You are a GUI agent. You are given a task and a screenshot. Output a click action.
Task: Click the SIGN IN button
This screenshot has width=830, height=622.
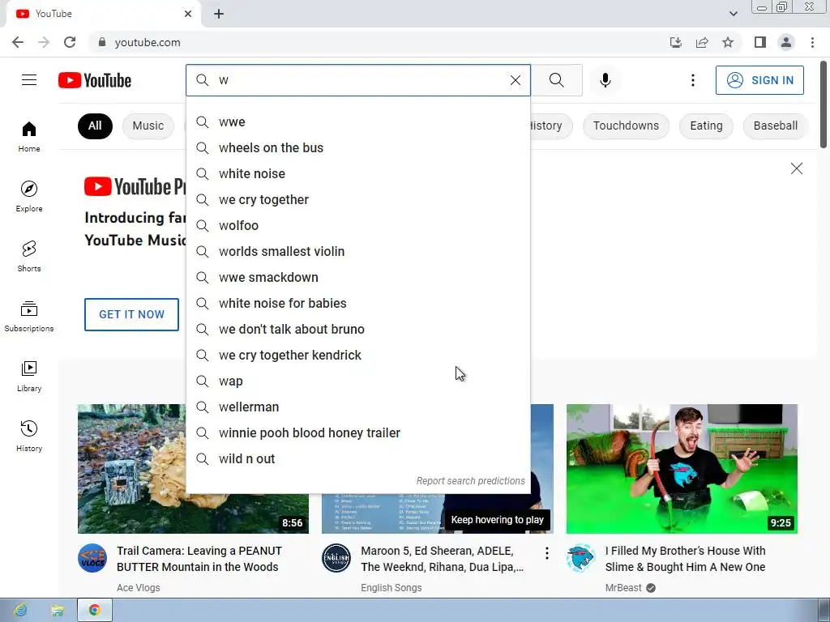click(759, 80)
